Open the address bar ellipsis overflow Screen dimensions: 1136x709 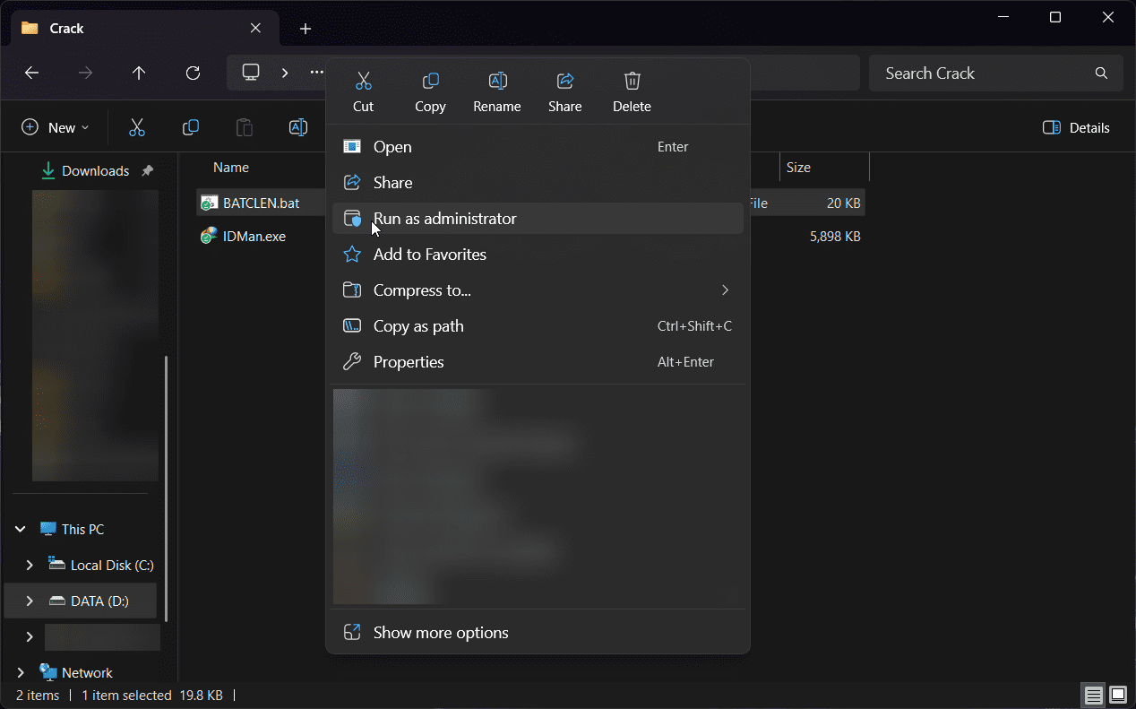[316, 73]
